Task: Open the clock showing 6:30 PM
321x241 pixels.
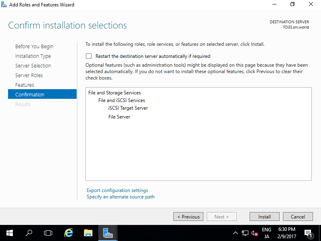Action: 287,233
